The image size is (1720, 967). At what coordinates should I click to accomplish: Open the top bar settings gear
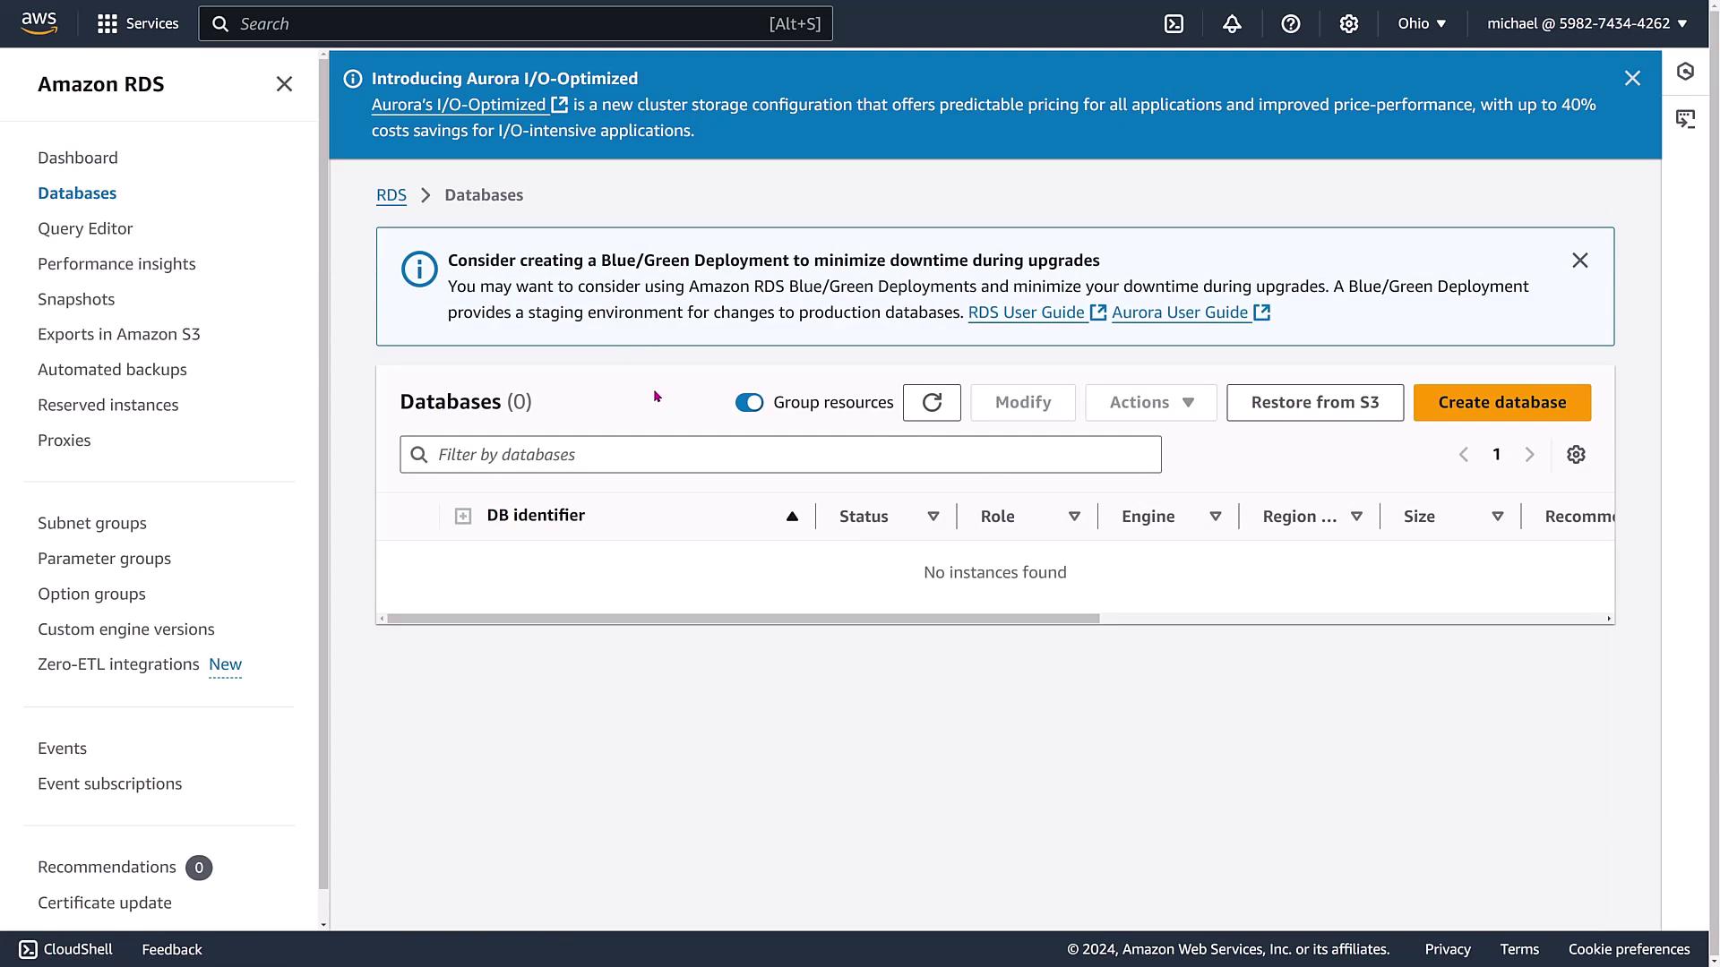click(x=1348, y=24)
